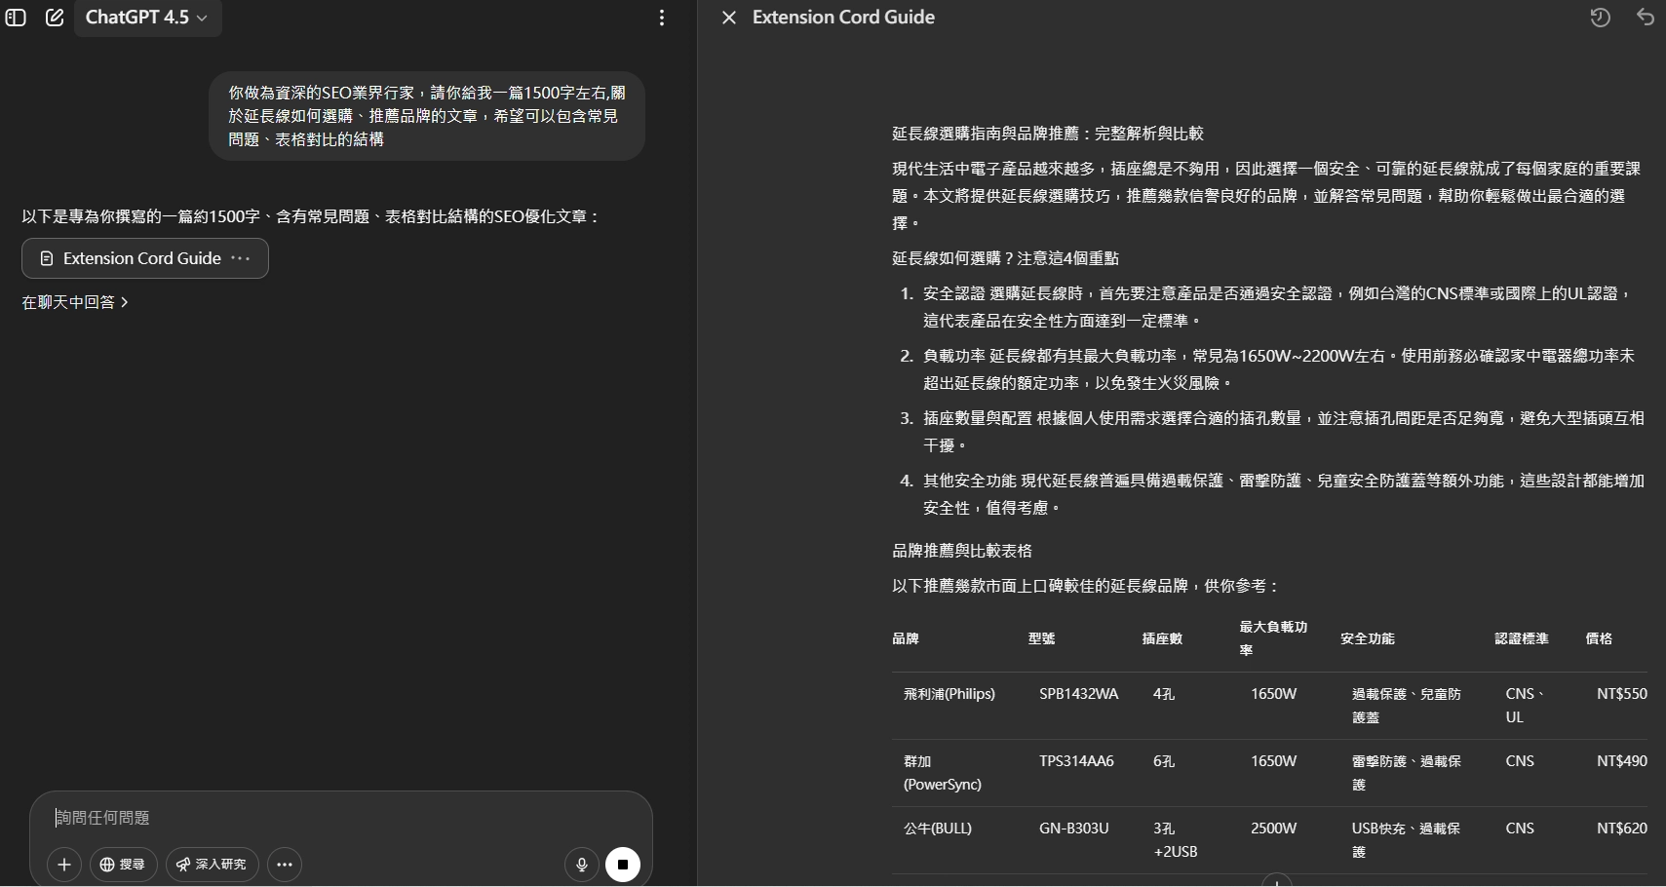This screenshot has width=1666, height=887.
Task: Click the 插座數 column header
Action: point(1162,638)
